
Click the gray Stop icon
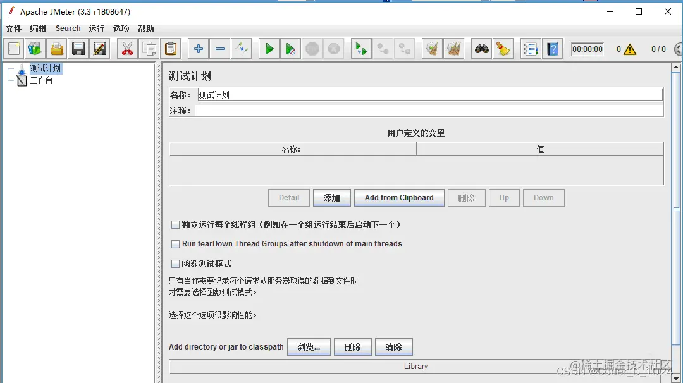(x=312, y=49)
